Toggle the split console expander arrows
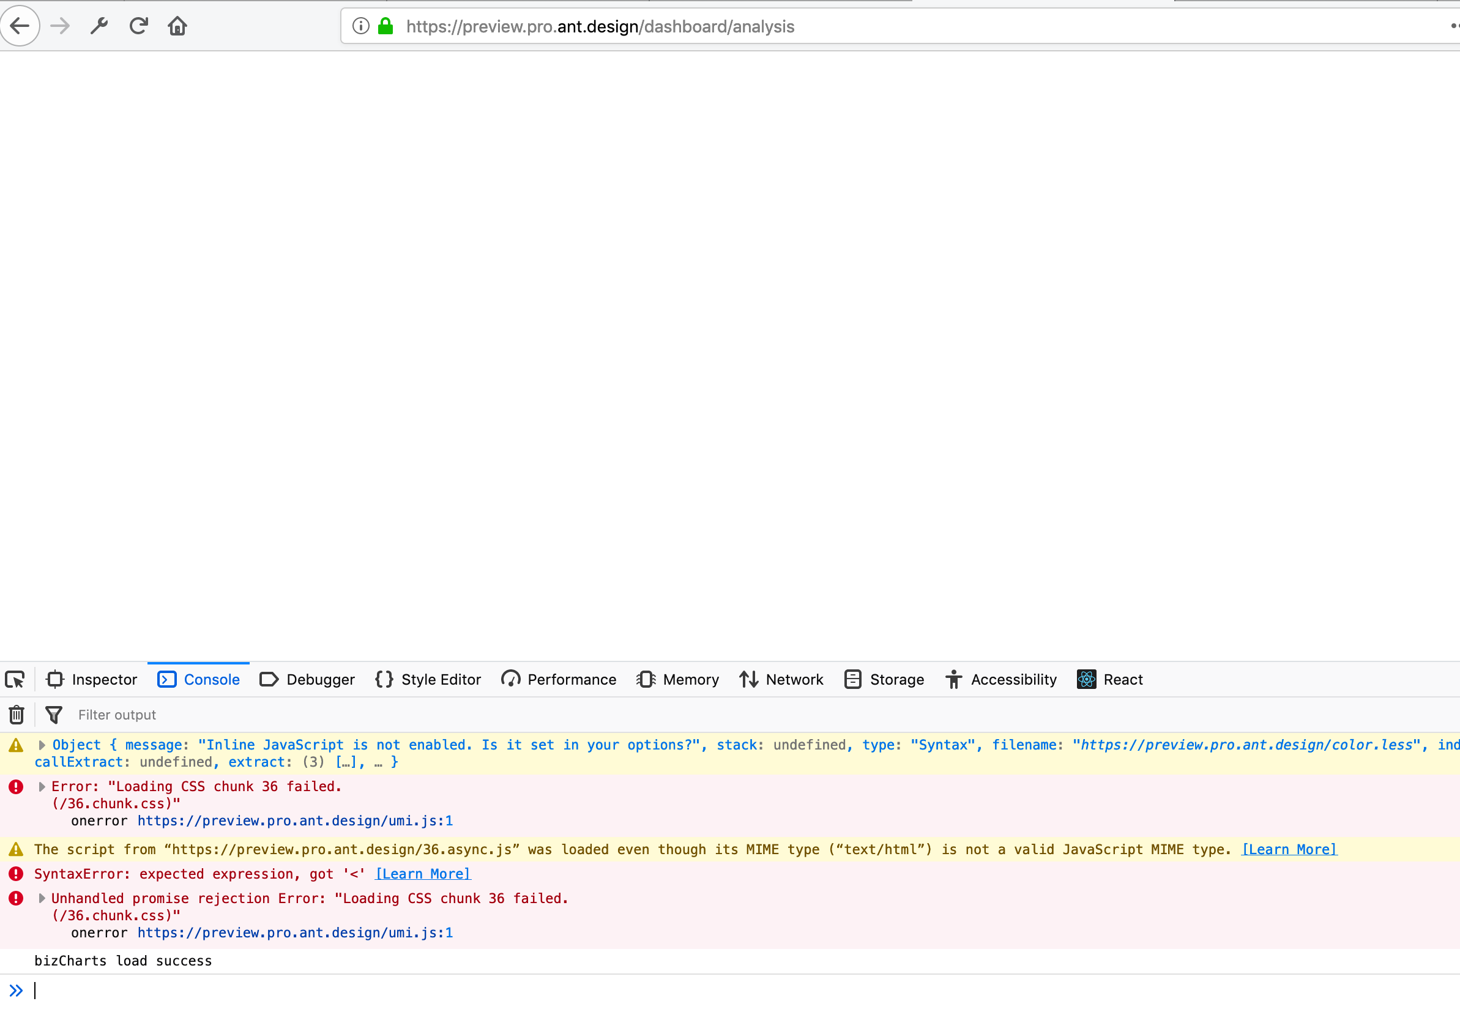This screenshot has height=1012, width=1460. (x=16, y=990)
